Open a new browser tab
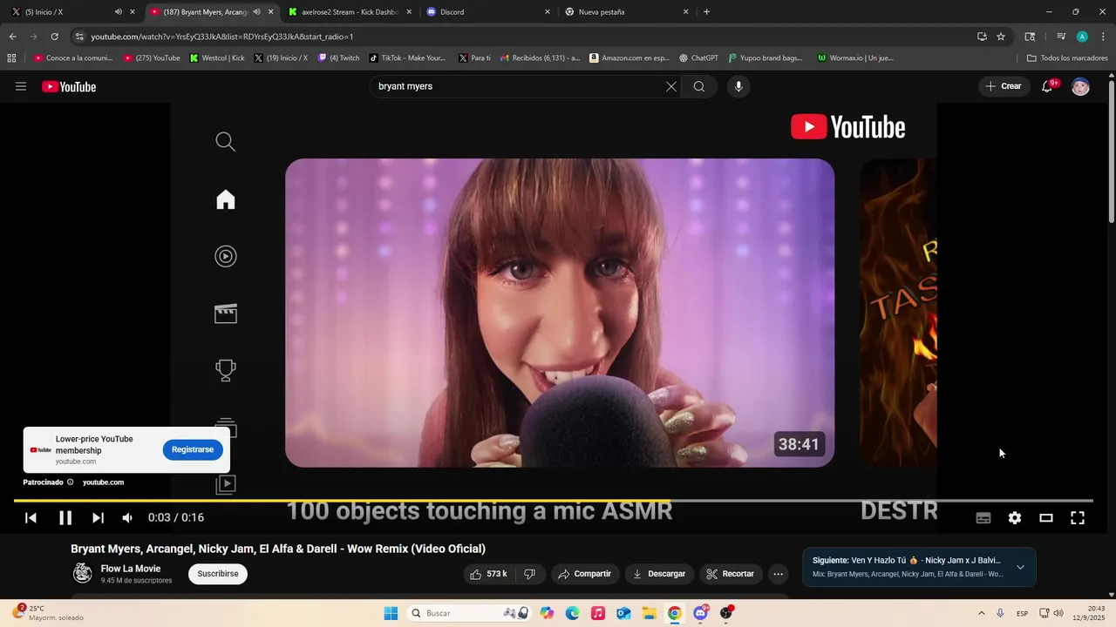Image resolution: width=1116 pixels, height=627 pixels. click(x=706, y=12)
